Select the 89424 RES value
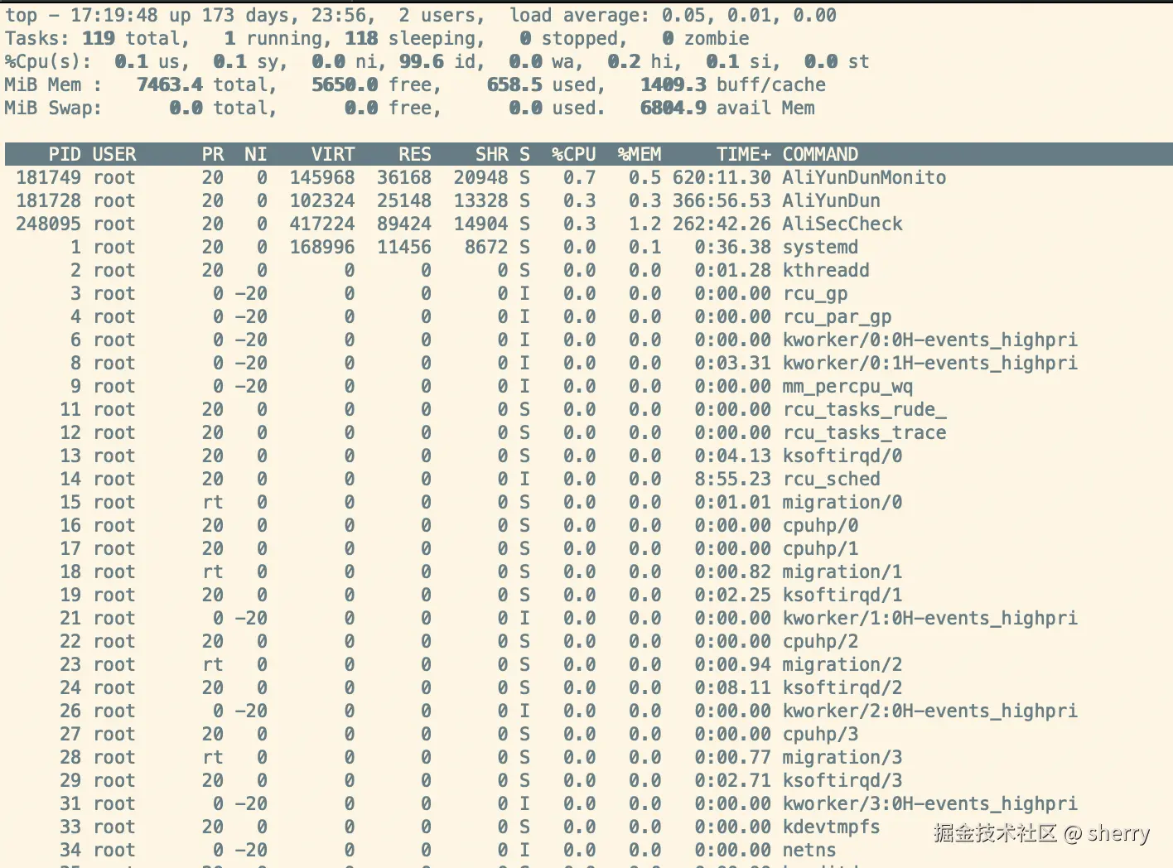The image size is (1173, 868). (x=404, y=224)
